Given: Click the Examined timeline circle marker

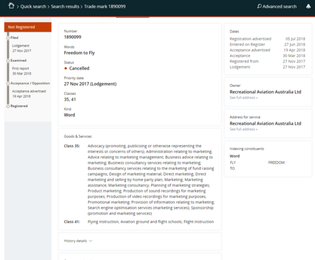Looking at the screenshot, I should [8, 60].
